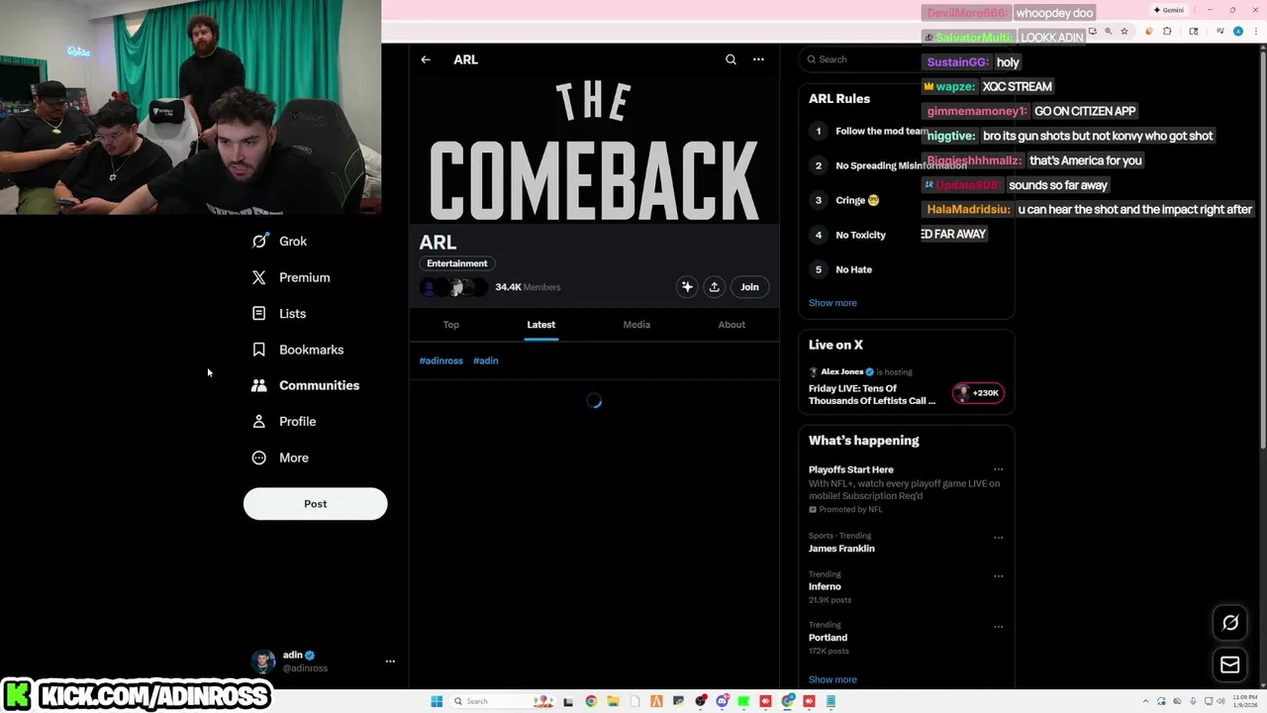Click the +230K listeners badge
The image size is (1267, 713).
click(x=978, y=393)
